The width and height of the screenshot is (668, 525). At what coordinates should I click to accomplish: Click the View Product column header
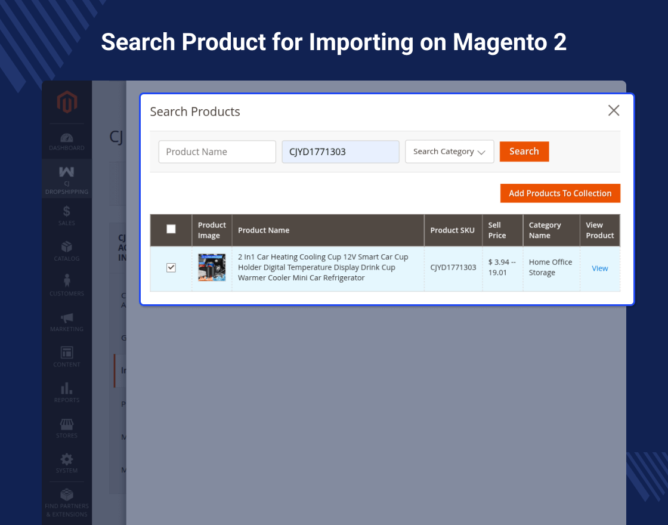600,230
